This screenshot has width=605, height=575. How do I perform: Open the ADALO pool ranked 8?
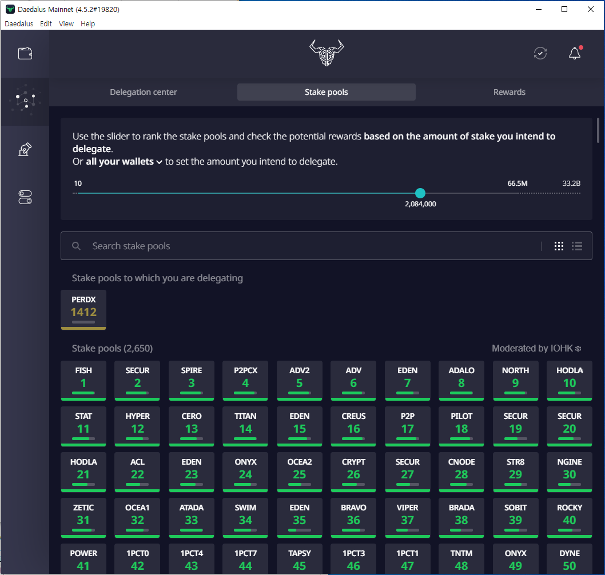[461, 381]
